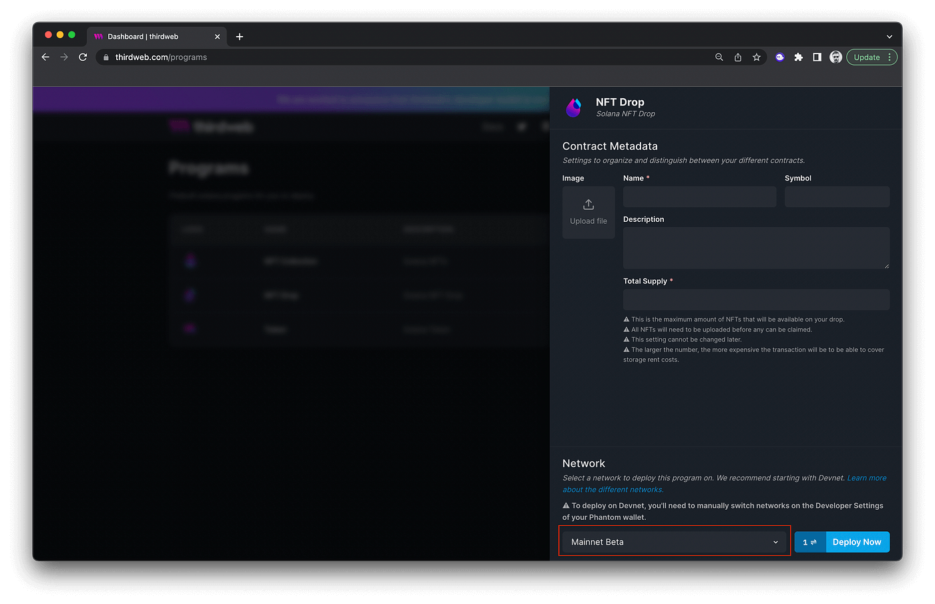The width and height of the screenshot is (935, 604).
Task: Click the Devnet Phantom wallet warning text
Action: click(x=723, y=511)
